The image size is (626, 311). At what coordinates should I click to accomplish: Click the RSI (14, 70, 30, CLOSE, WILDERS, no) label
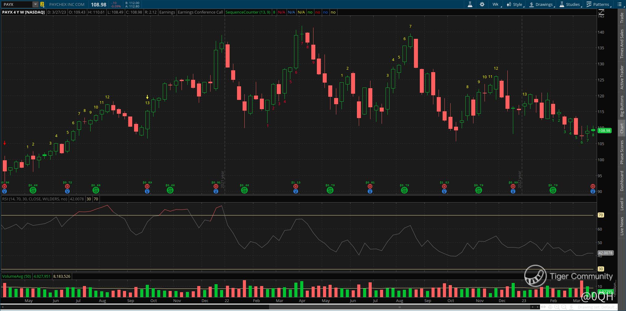tap(35, 199)
